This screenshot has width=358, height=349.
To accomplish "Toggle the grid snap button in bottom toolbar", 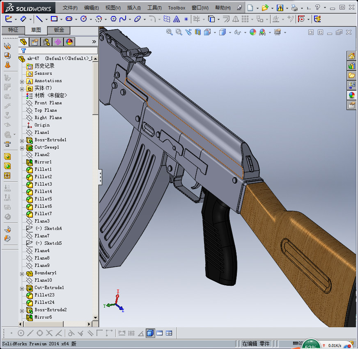I will [x=131, y=333].
